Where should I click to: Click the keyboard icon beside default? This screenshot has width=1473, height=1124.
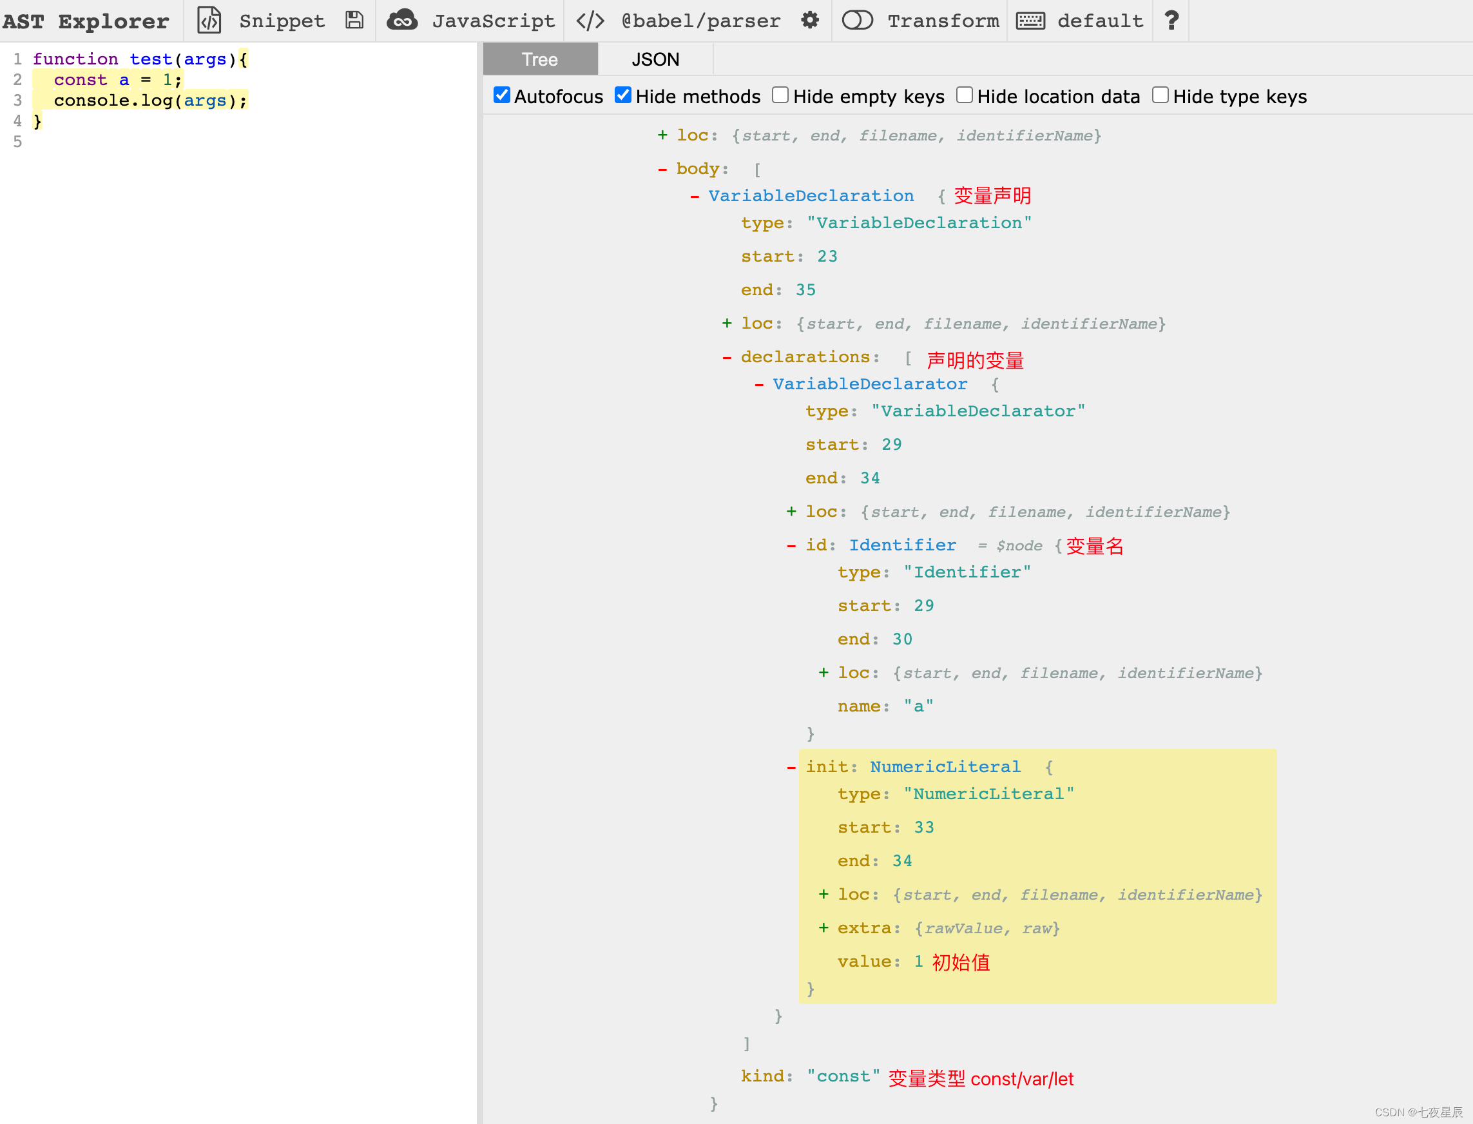pos(1031,20)
